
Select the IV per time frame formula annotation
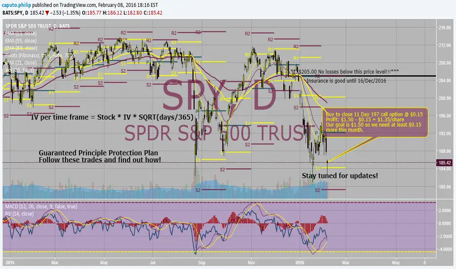pos(112,117)
